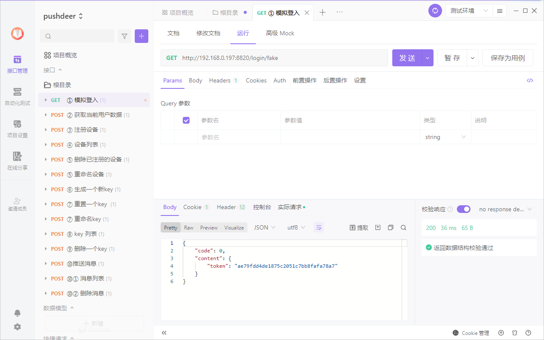This screenshot has height=340, width=544.
Task: Click the filter funnel icon beside search
Action: click(x=125, y=36)
